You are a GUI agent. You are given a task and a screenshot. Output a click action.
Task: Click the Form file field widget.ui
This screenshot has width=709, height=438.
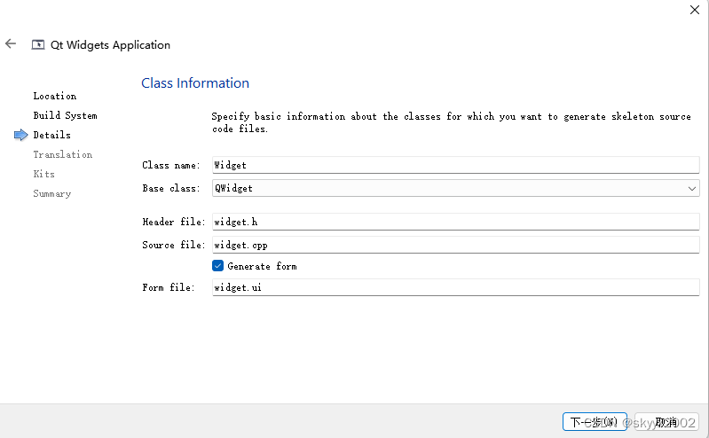coord(456,287)
